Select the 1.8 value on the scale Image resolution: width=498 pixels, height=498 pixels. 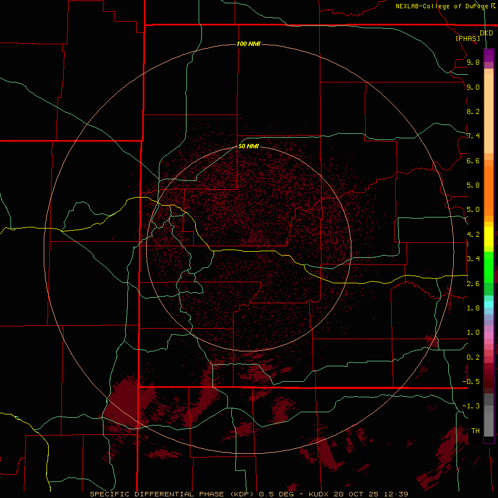pyautogui.click(x=473, y=308)
